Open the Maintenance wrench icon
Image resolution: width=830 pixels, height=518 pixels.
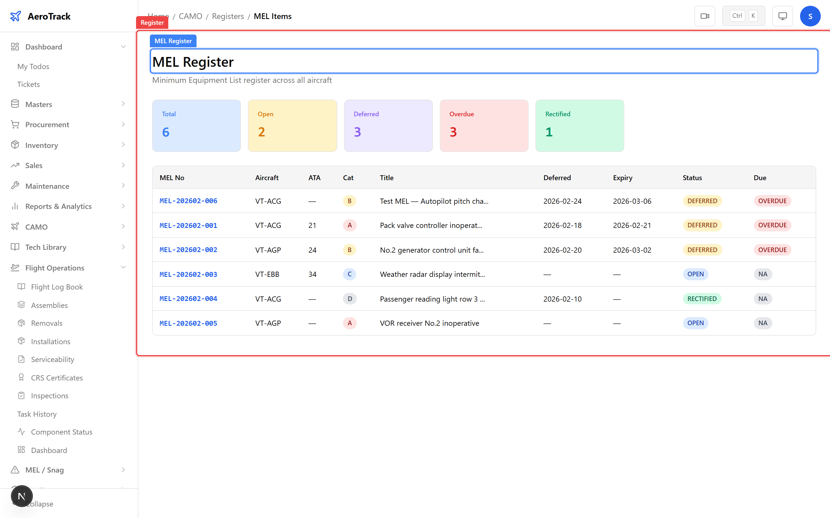pos(15,186)
